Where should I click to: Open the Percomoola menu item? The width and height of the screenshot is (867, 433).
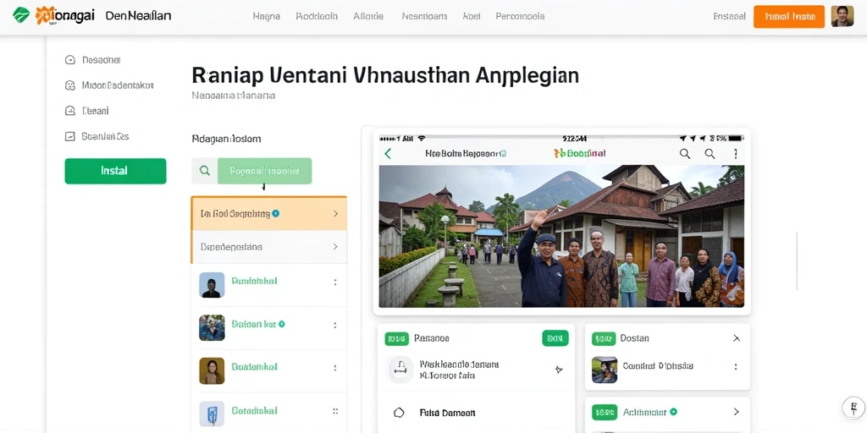(520, 17)
